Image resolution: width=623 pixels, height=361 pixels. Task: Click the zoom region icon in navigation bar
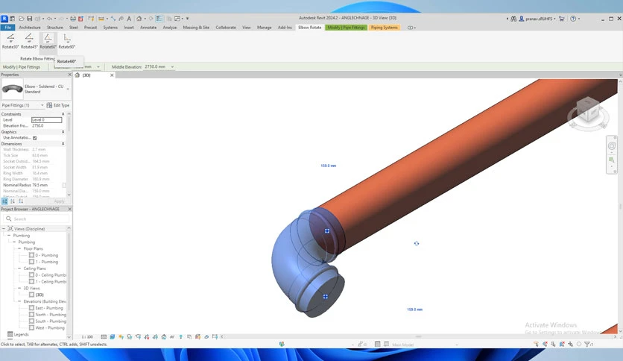612,160
